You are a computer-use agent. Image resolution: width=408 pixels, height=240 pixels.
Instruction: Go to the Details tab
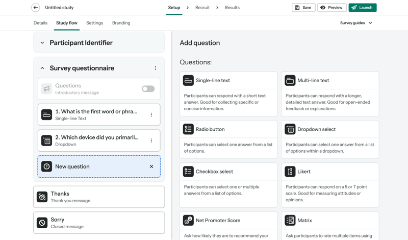coord(40,23)
